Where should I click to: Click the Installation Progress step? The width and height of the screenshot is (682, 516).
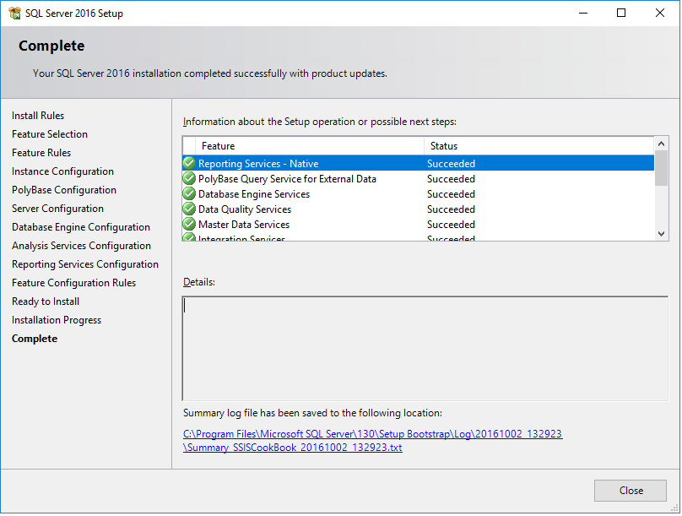57,320
